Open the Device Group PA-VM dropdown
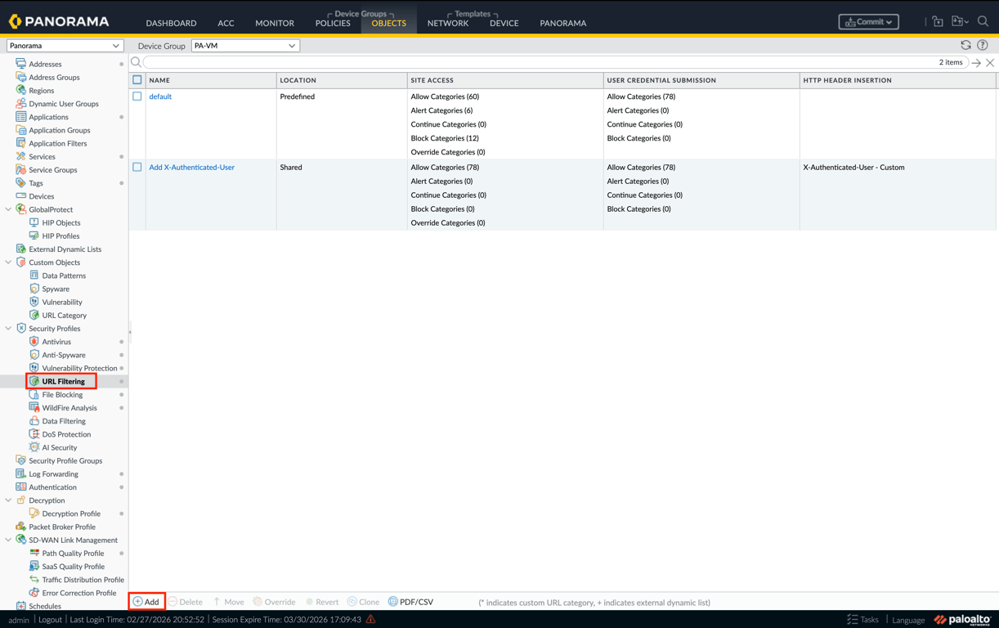This screenshot has height=628, width=999. (245, 46)
